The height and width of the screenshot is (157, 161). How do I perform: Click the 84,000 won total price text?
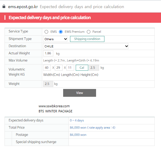tap(78, 128)
